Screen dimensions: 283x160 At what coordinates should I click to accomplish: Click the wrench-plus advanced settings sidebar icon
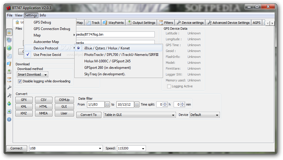click(x=9, y=95)
